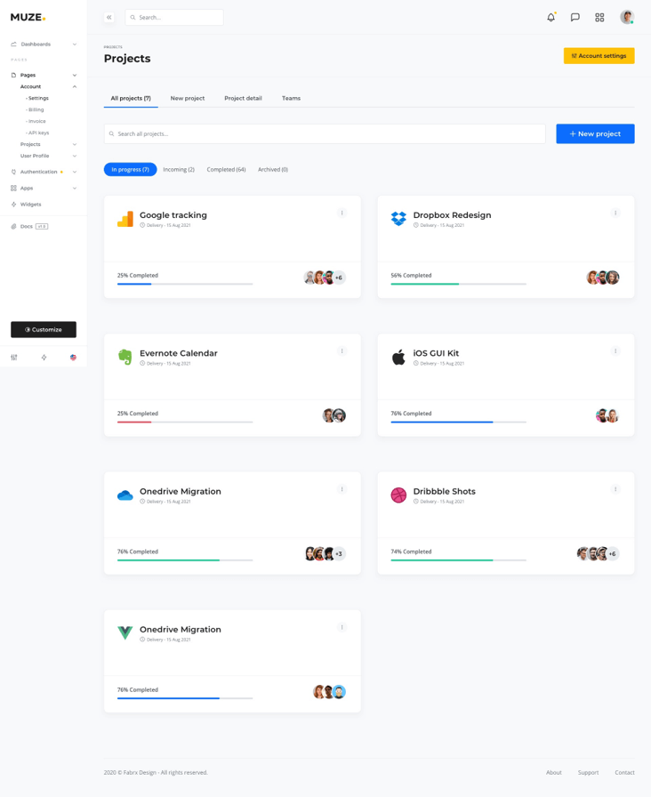Image resolution: width=651 pixels, height=797 pixels.
Task: Switch to the All projects (7) tab
Action: pyautogui.click(x=131, y=98)
